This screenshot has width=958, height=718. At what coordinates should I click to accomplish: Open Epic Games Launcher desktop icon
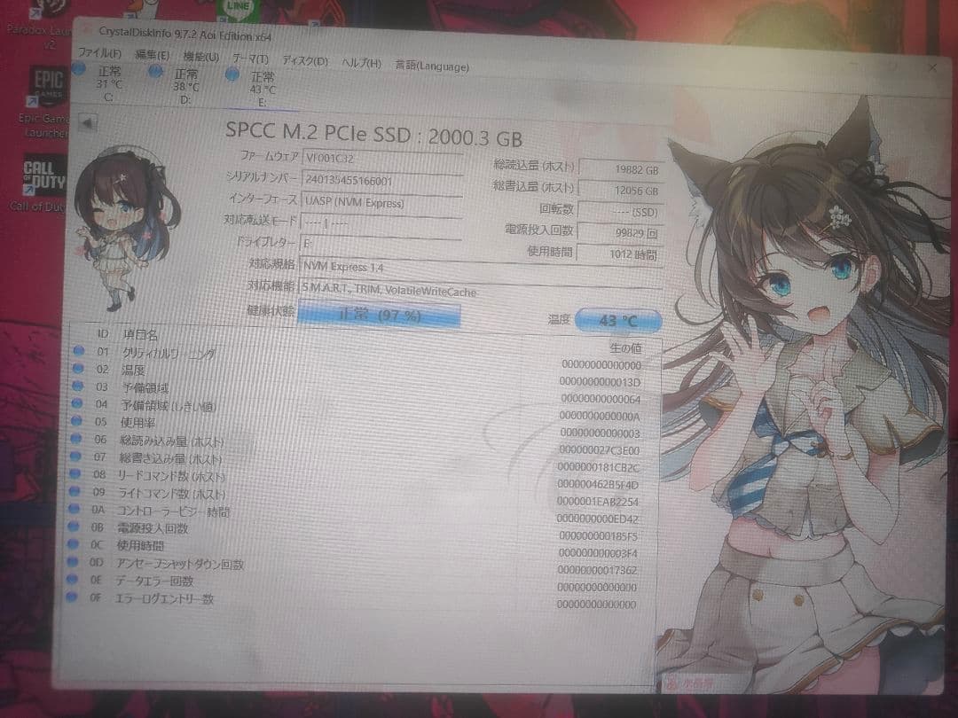point(44,101)
